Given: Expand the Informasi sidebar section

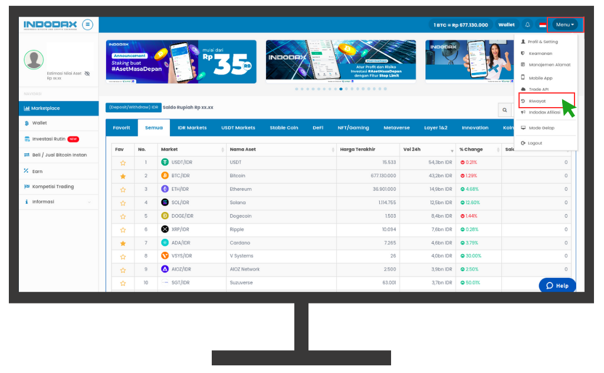Looking at the screenshot, I should (58, 202).
